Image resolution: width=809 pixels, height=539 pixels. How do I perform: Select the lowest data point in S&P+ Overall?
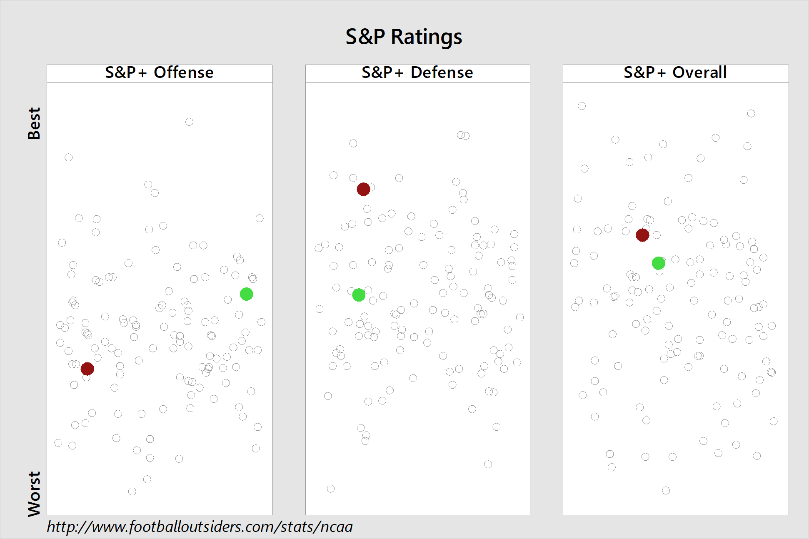666,491
